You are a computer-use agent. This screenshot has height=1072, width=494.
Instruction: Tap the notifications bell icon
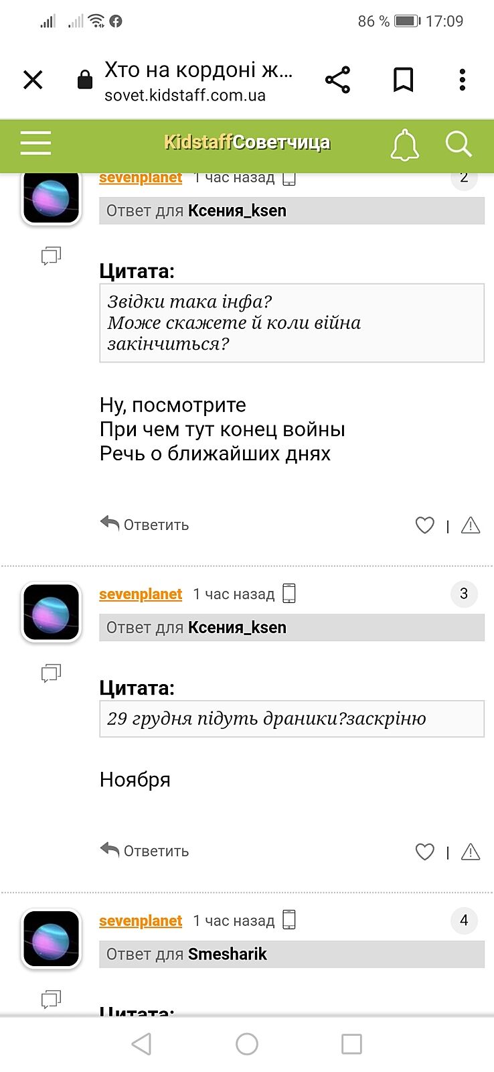tap(404, 145)
